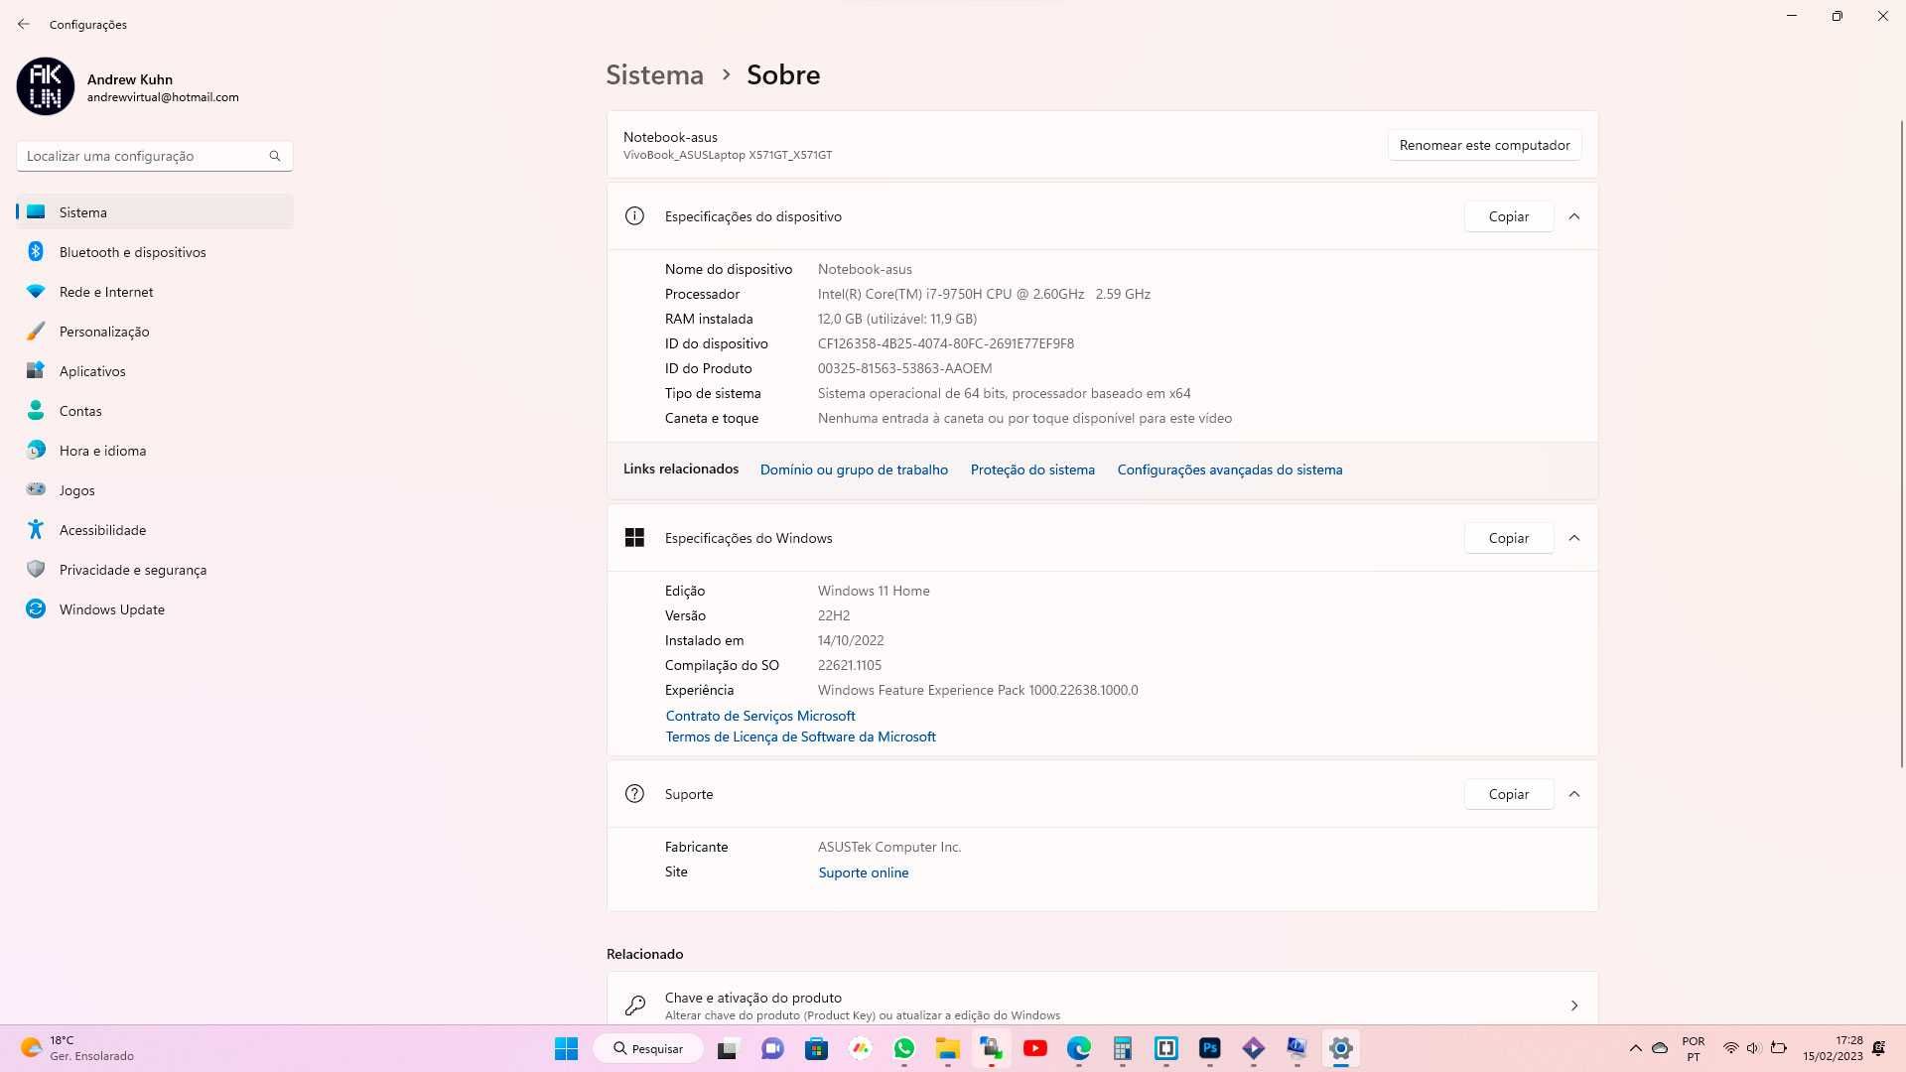Open Hora e idioma settings
The image size is (1906, 1072).
(154, 451)
